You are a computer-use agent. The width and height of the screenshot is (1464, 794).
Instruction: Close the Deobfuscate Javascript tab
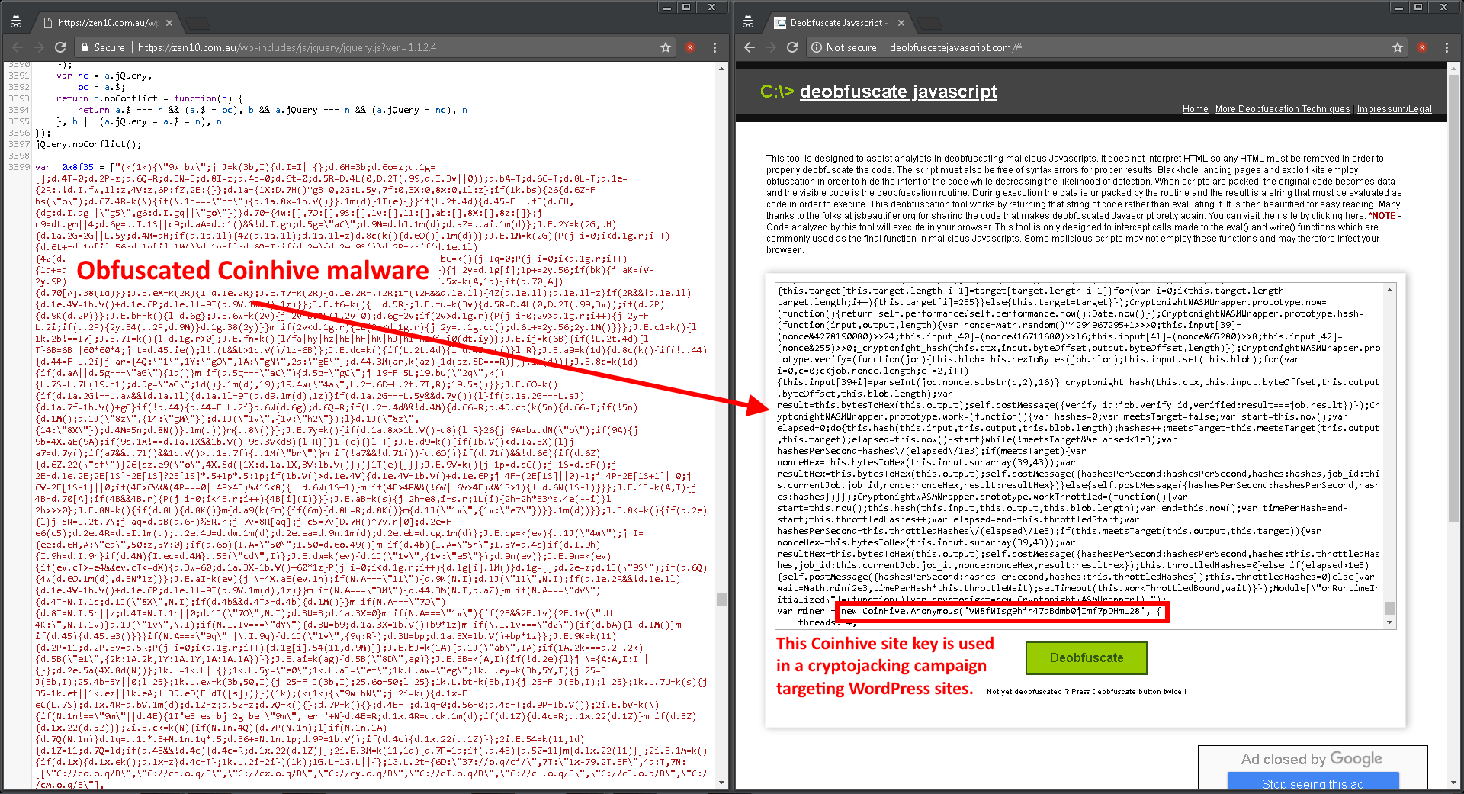(x=901, y=23)
